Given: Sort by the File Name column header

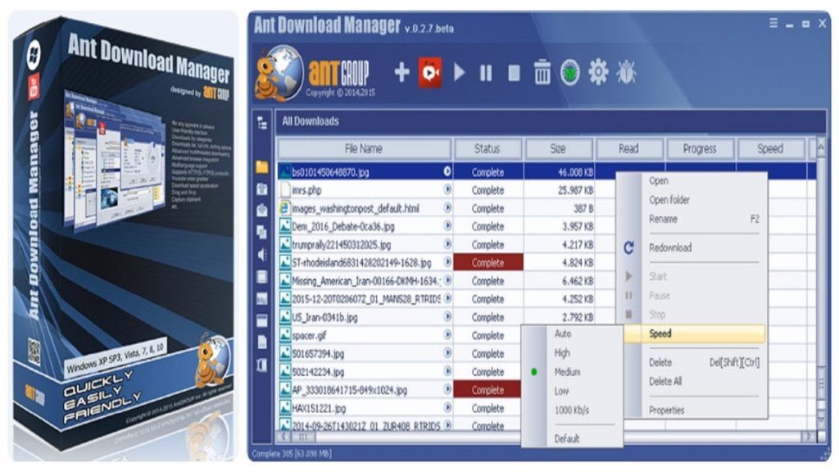Looking at the screenshot, I should [364, 149].
